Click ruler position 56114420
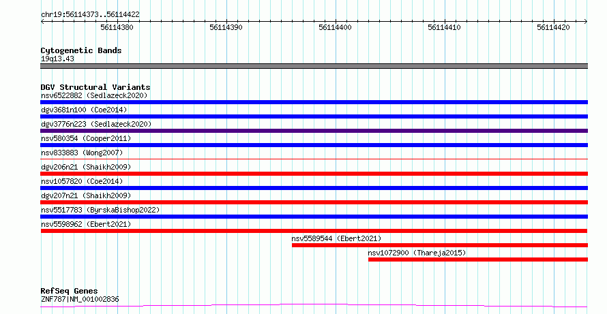Screen dimensions: 607x314 pos(554,27)
